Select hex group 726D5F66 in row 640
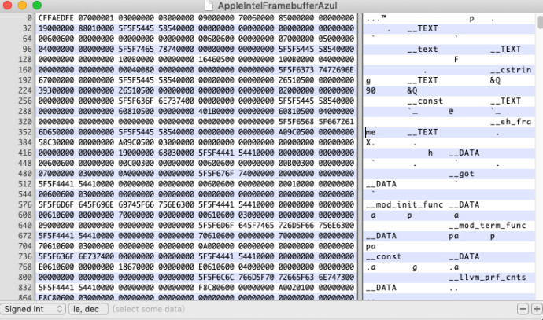The image size is (543, 320). tap(296, 226)
